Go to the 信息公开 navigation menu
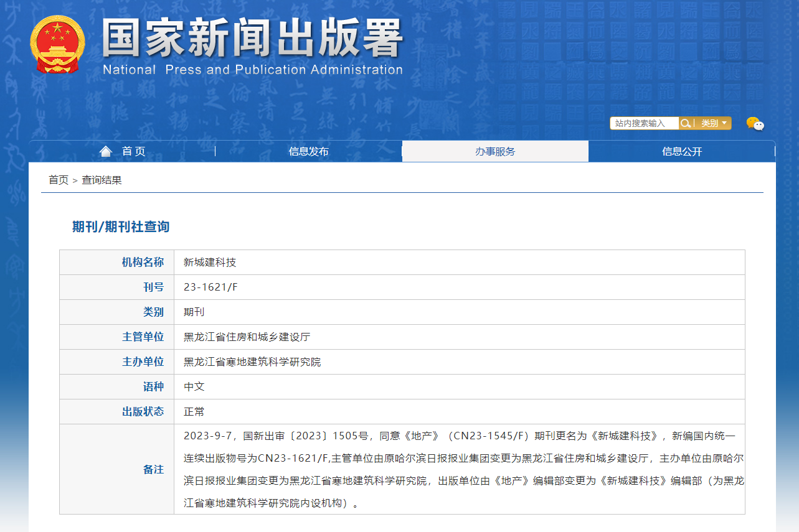The height and width of the screenshot is (532, 799). tap(682, 151)
